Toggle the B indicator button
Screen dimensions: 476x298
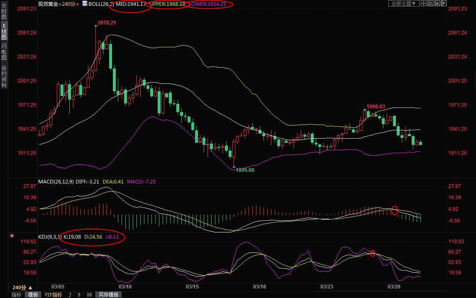(79, 295)
